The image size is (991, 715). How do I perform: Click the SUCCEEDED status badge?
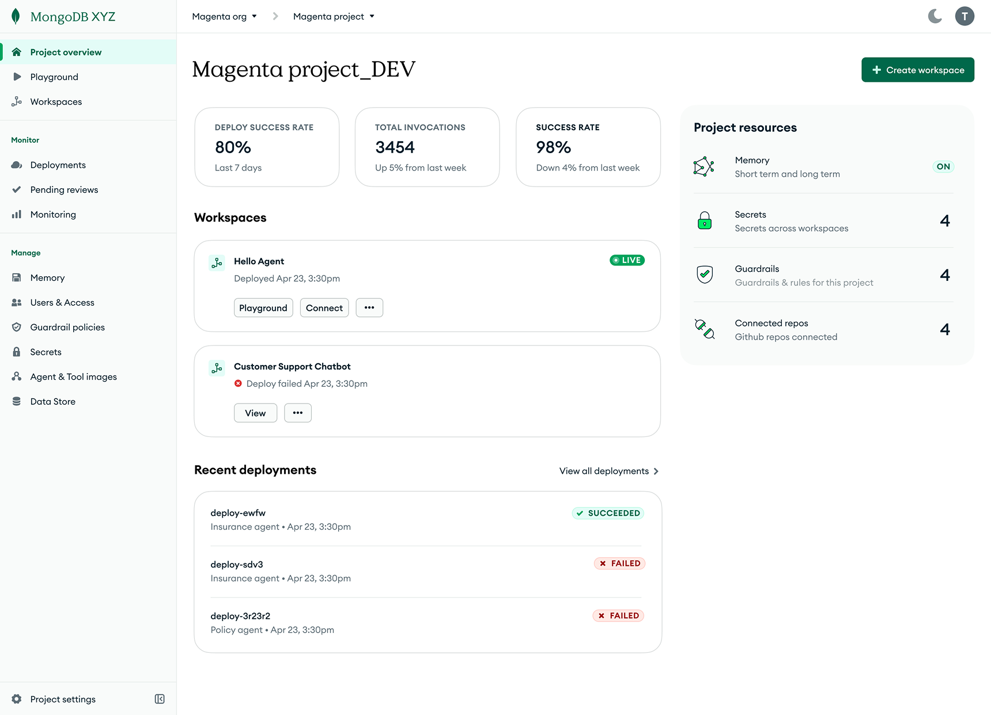point(608,513)
